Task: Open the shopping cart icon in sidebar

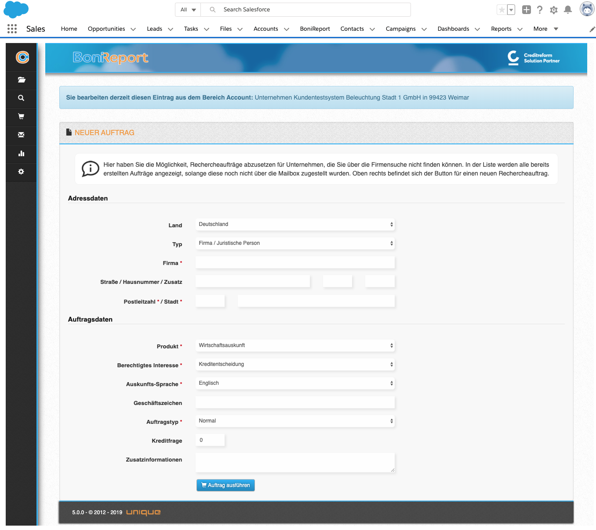Action: pyautogui.click(x=21, y=117)
